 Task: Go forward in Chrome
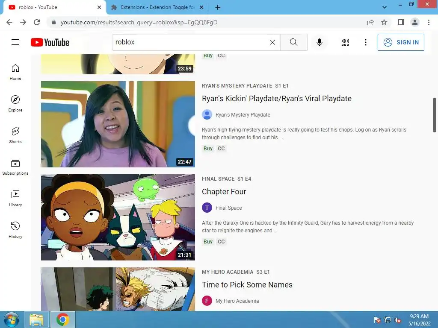23,22
